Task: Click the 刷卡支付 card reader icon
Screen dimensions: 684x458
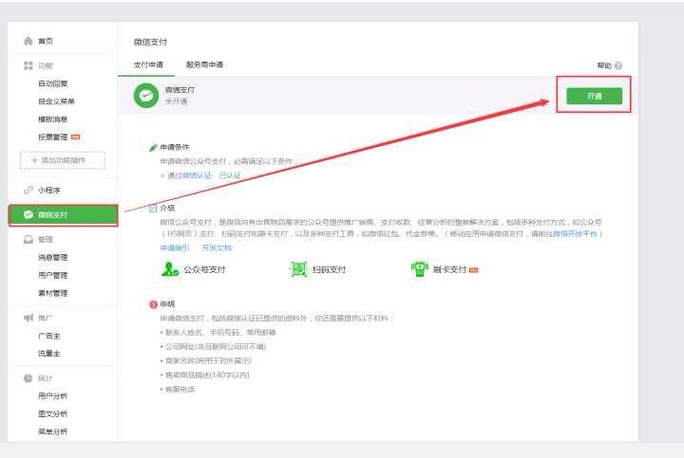Action: pos(420,269)
